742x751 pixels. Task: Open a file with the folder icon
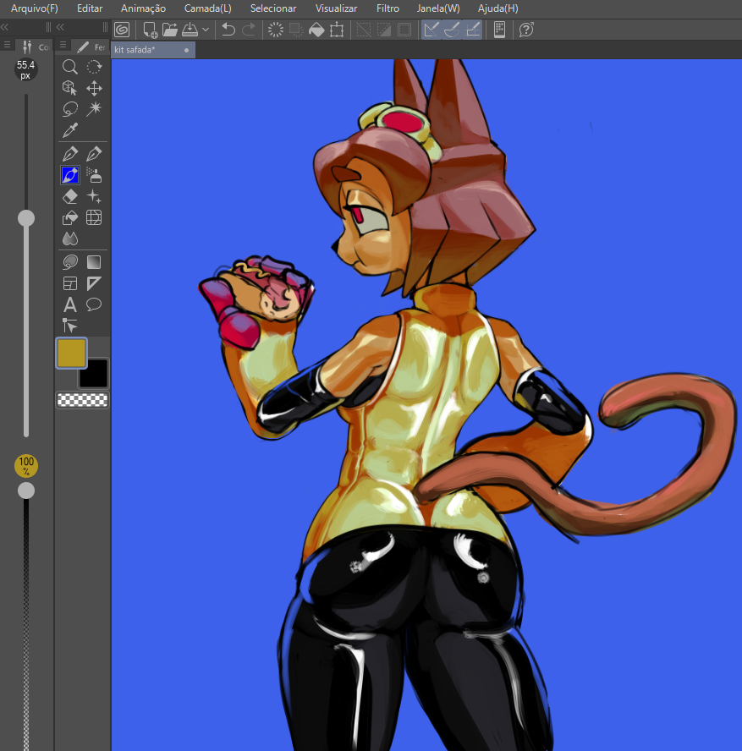[169, 30]
